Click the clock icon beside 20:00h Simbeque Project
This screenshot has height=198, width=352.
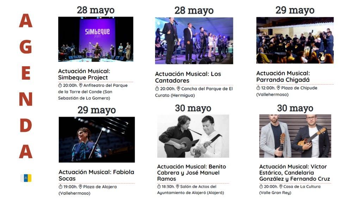(x=60, y=86)
